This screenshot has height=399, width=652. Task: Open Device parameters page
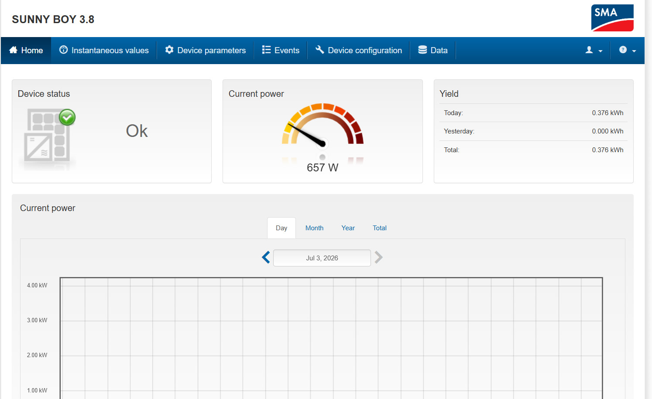tap(205, 50)
